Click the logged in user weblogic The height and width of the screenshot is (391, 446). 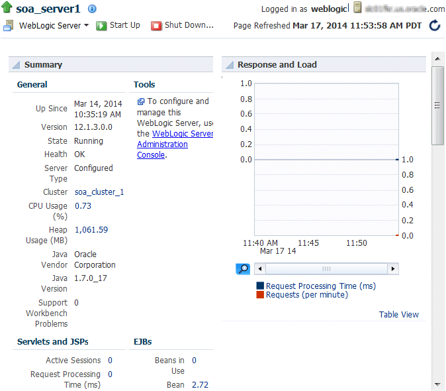coord(330,9)
